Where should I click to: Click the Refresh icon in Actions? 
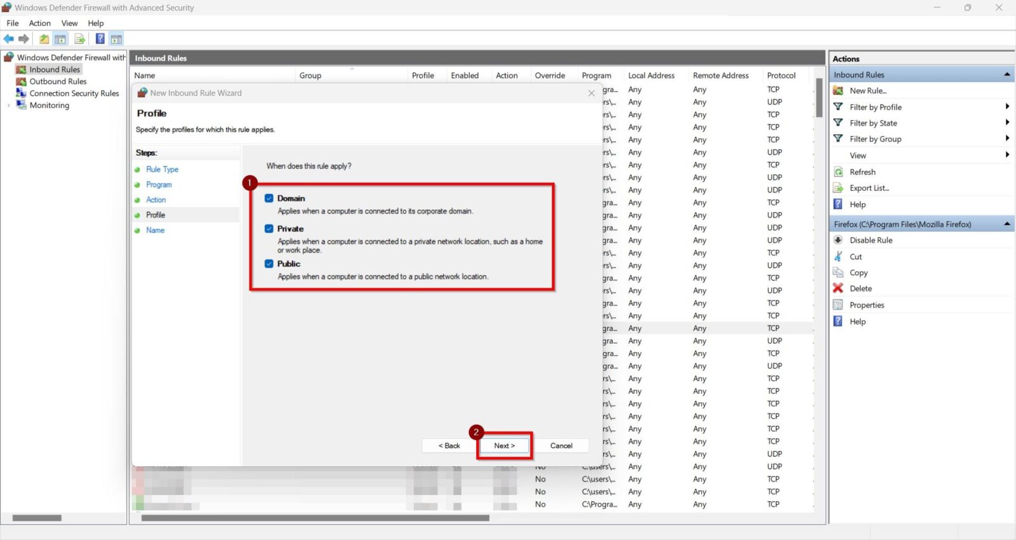coord(838,172)
